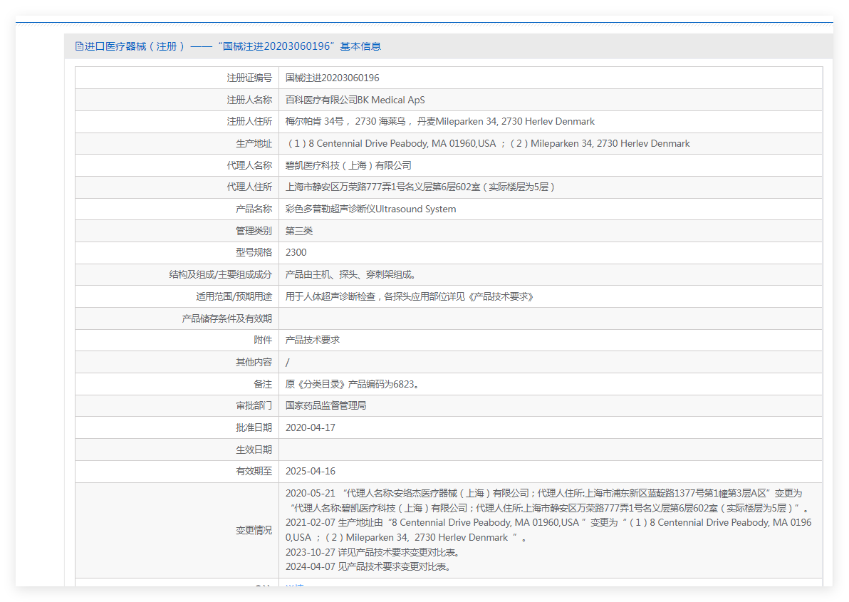The image size is (849, 602).
Task: Select model specification value 2300
Action: (296, 252)
